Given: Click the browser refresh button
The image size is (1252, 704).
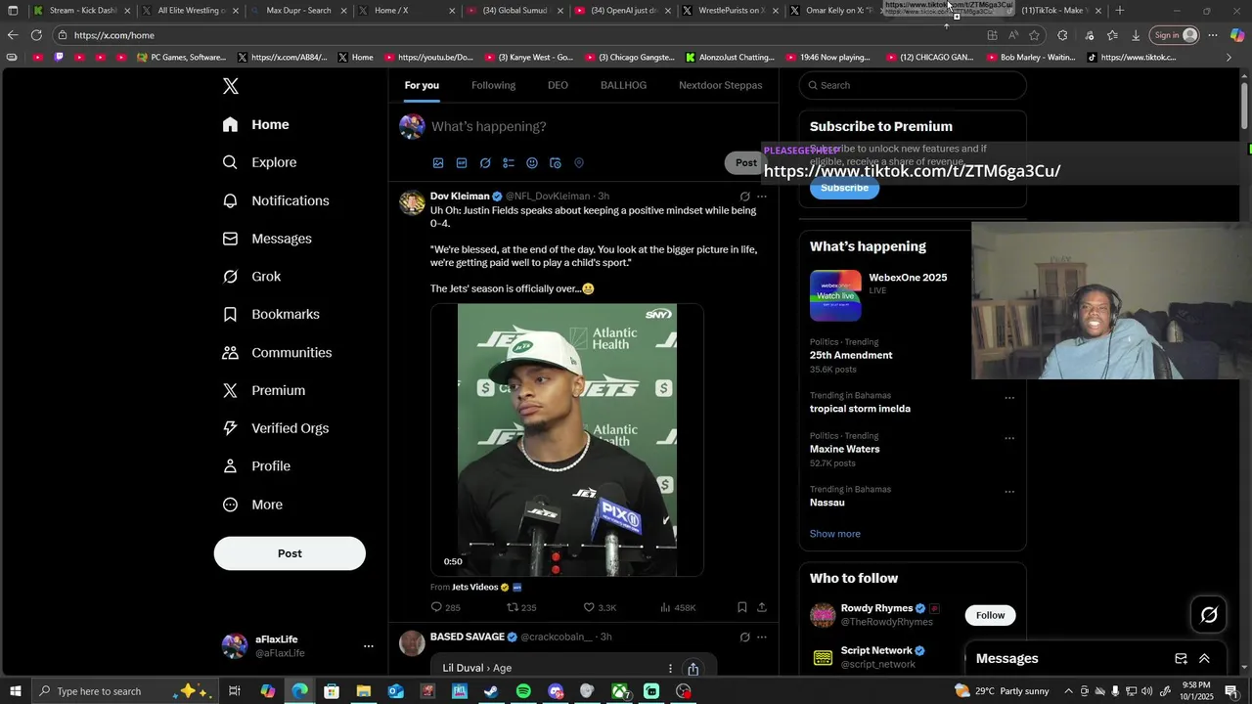Looking at the screenshot, I should [36, 35].
